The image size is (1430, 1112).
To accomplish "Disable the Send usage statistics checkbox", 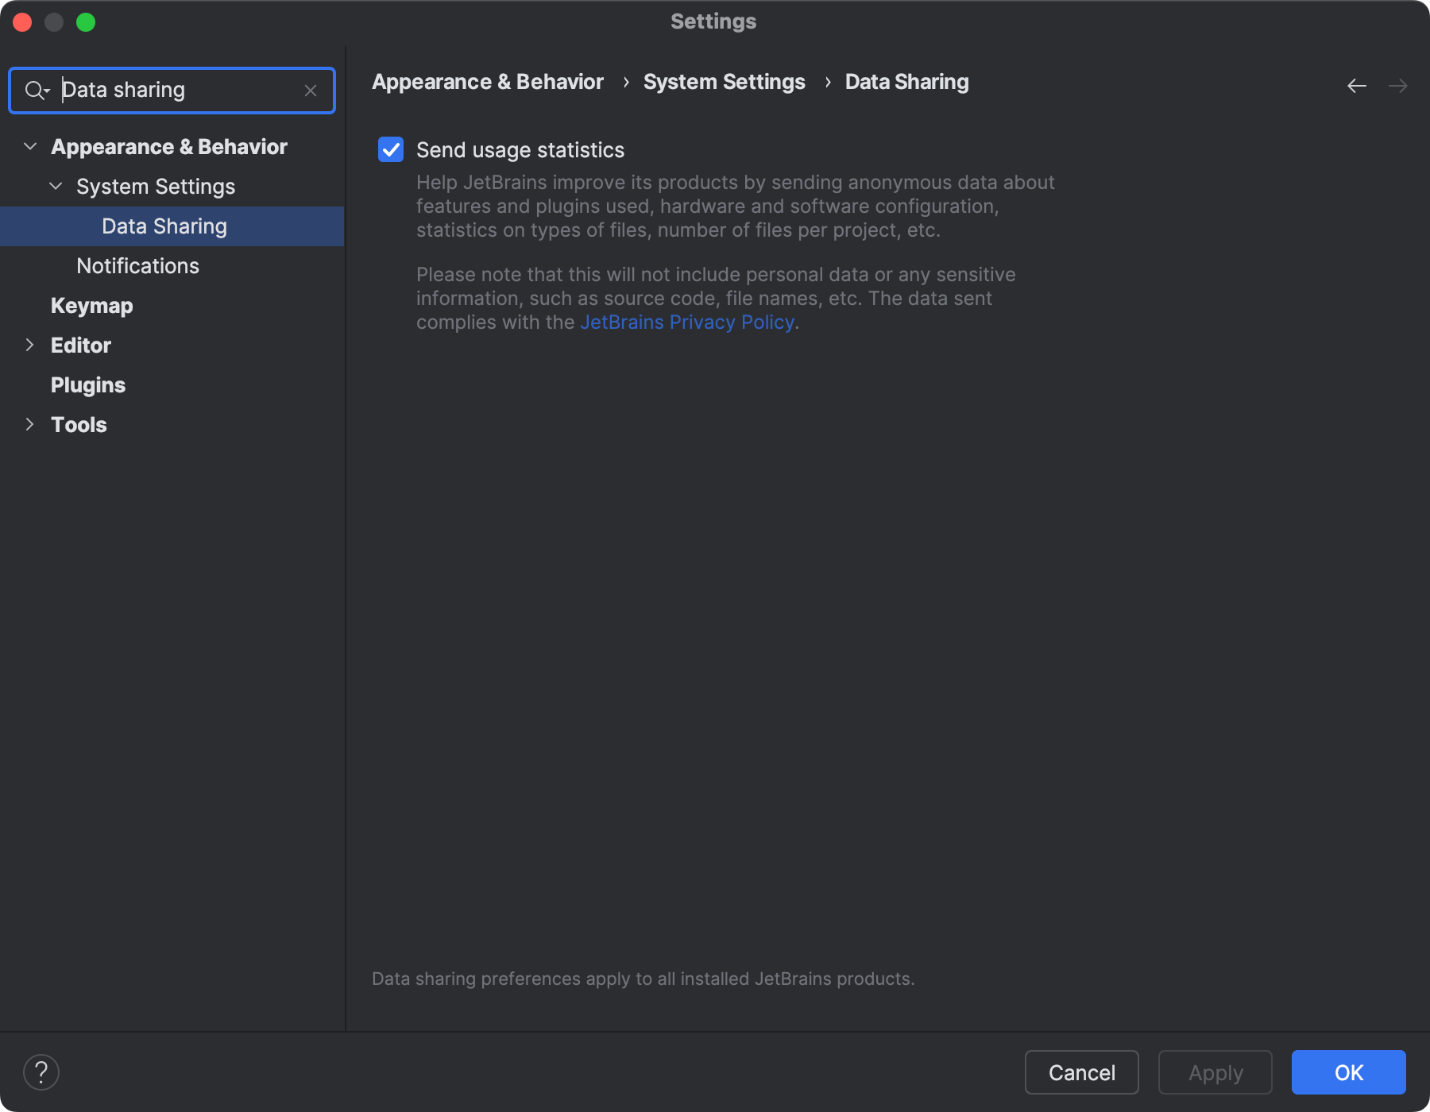I will [390, 149].
